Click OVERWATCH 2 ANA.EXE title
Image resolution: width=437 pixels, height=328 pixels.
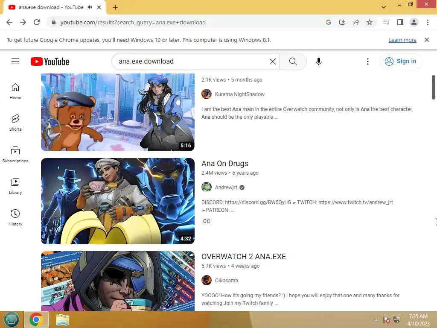click(244, 257)
